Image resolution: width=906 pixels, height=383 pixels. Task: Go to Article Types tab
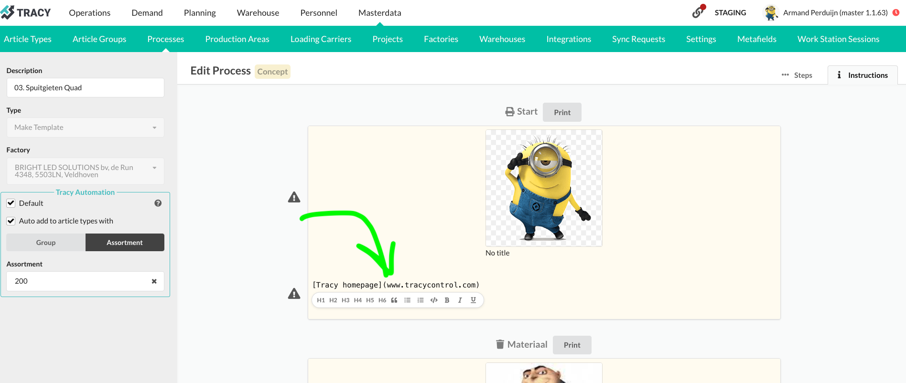[28, 39]
